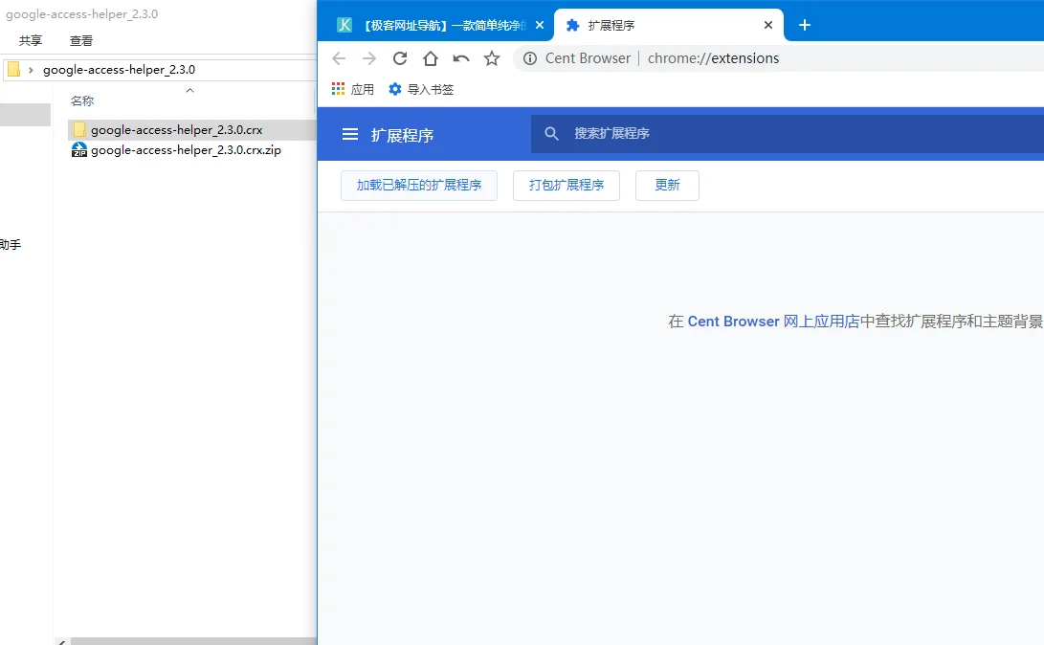Close the 极客网址导航 tab
The width and height of the screenshot is (1044, 645).
click(x=540, y=25)
